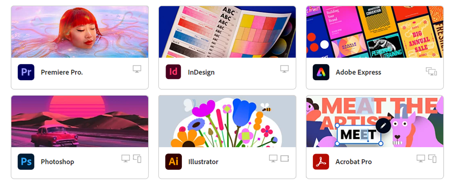Click the Premiere Pro app icon

[x=26, y=72]
